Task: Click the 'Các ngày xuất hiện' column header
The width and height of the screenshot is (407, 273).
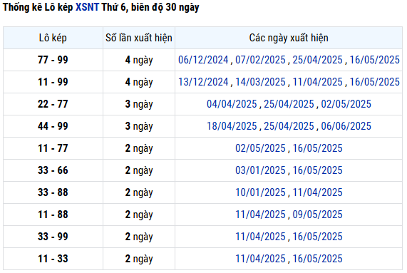Action: (289, 38)
